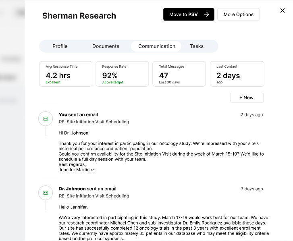Click the Sherman Research heading
This screenshot has height=241, width=293.
tap(79, 16)
